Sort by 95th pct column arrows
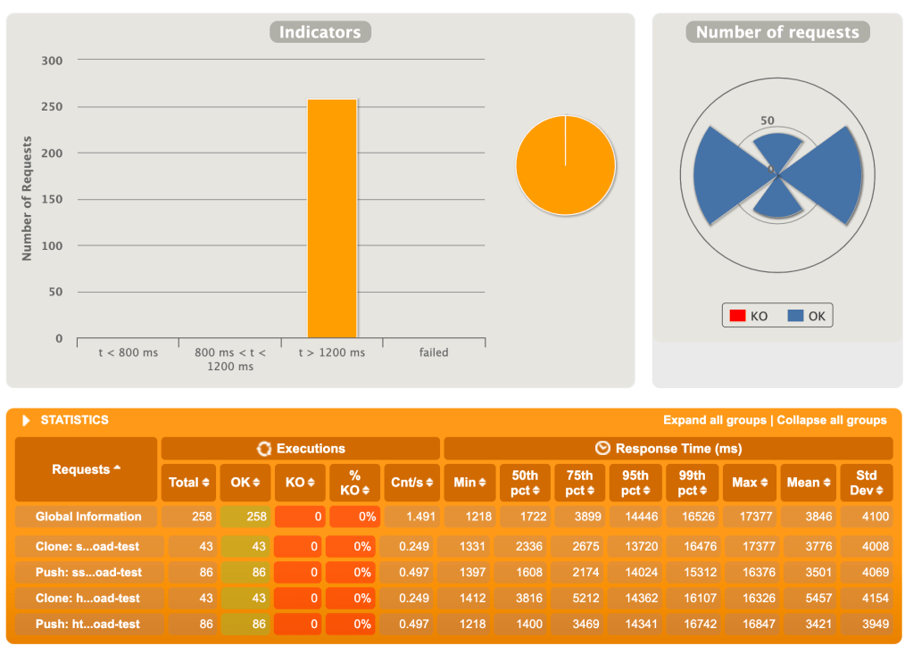 pyautogui.click(x=650, y=491)
